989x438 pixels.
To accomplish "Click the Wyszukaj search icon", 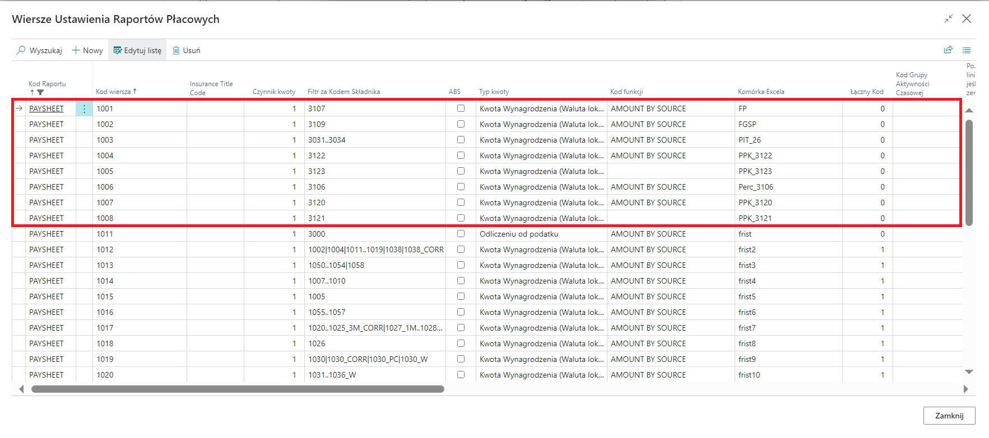I will tap(21, 50).
